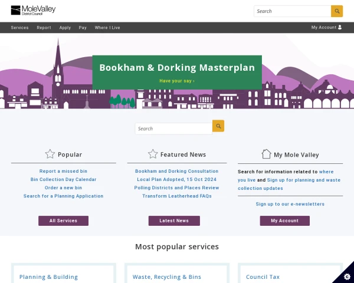Focus the header search field
The height and width of the screenshot is (283, 354).
click(293, 11)
